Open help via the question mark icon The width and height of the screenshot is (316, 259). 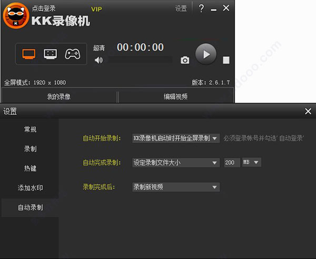(x=201, y=8)
